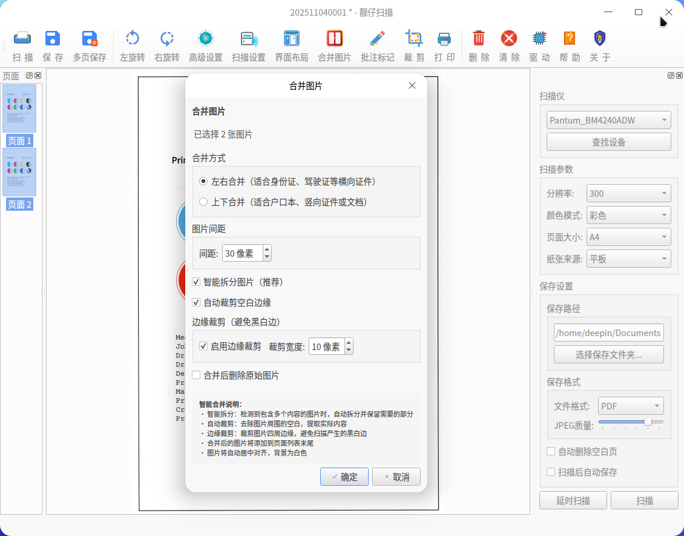Open the 纸张来源 dropdown

(x=628, y=259)
